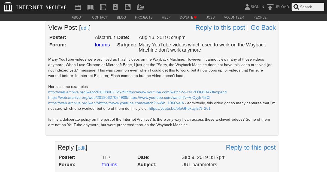Click the upload arrow icon
The image size is (327, 172).
(x=270, y=7)
